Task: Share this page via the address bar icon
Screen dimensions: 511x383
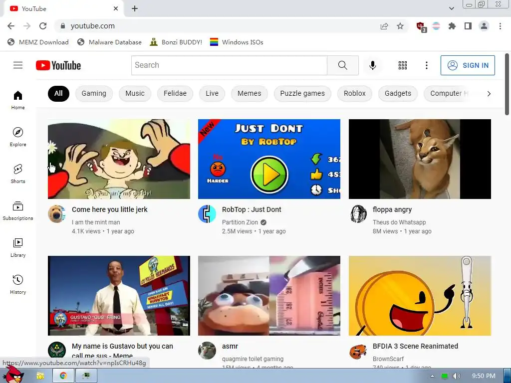Action: [x=384, y=26]
